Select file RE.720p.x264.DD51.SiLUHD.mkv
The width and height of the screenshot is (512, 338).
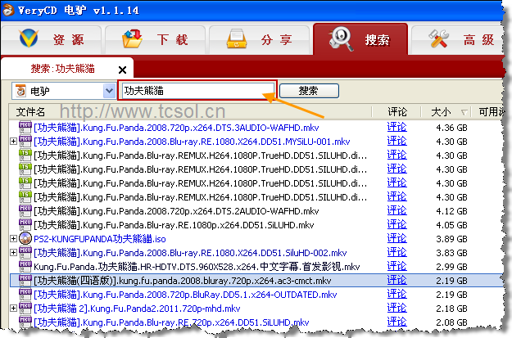(x=171, y=322)
